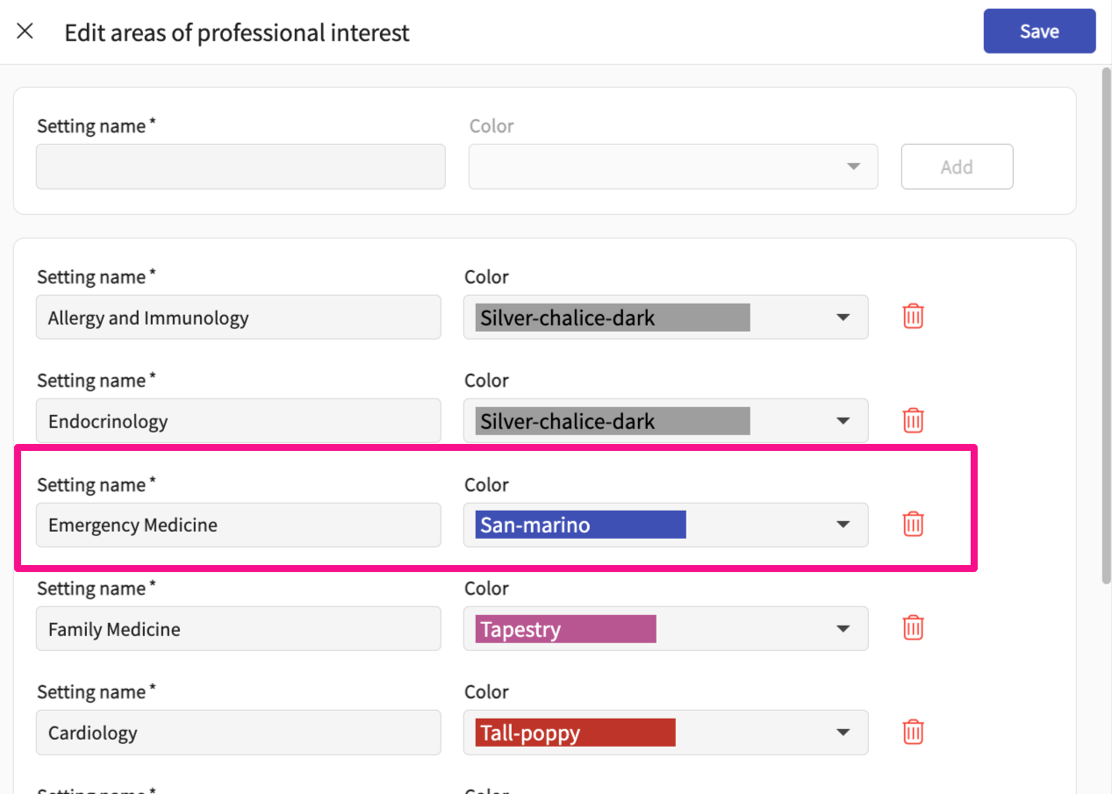Click the San-marino blue color swatch
The image size is (1112, 794).
click(x=580, y=525)
